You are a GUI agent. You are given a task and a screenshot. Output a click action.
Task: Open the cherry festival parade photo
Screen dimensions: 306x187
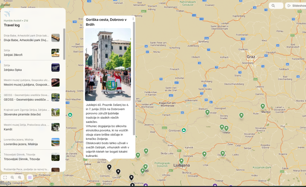pyautogui.click(x=108, y=65)
